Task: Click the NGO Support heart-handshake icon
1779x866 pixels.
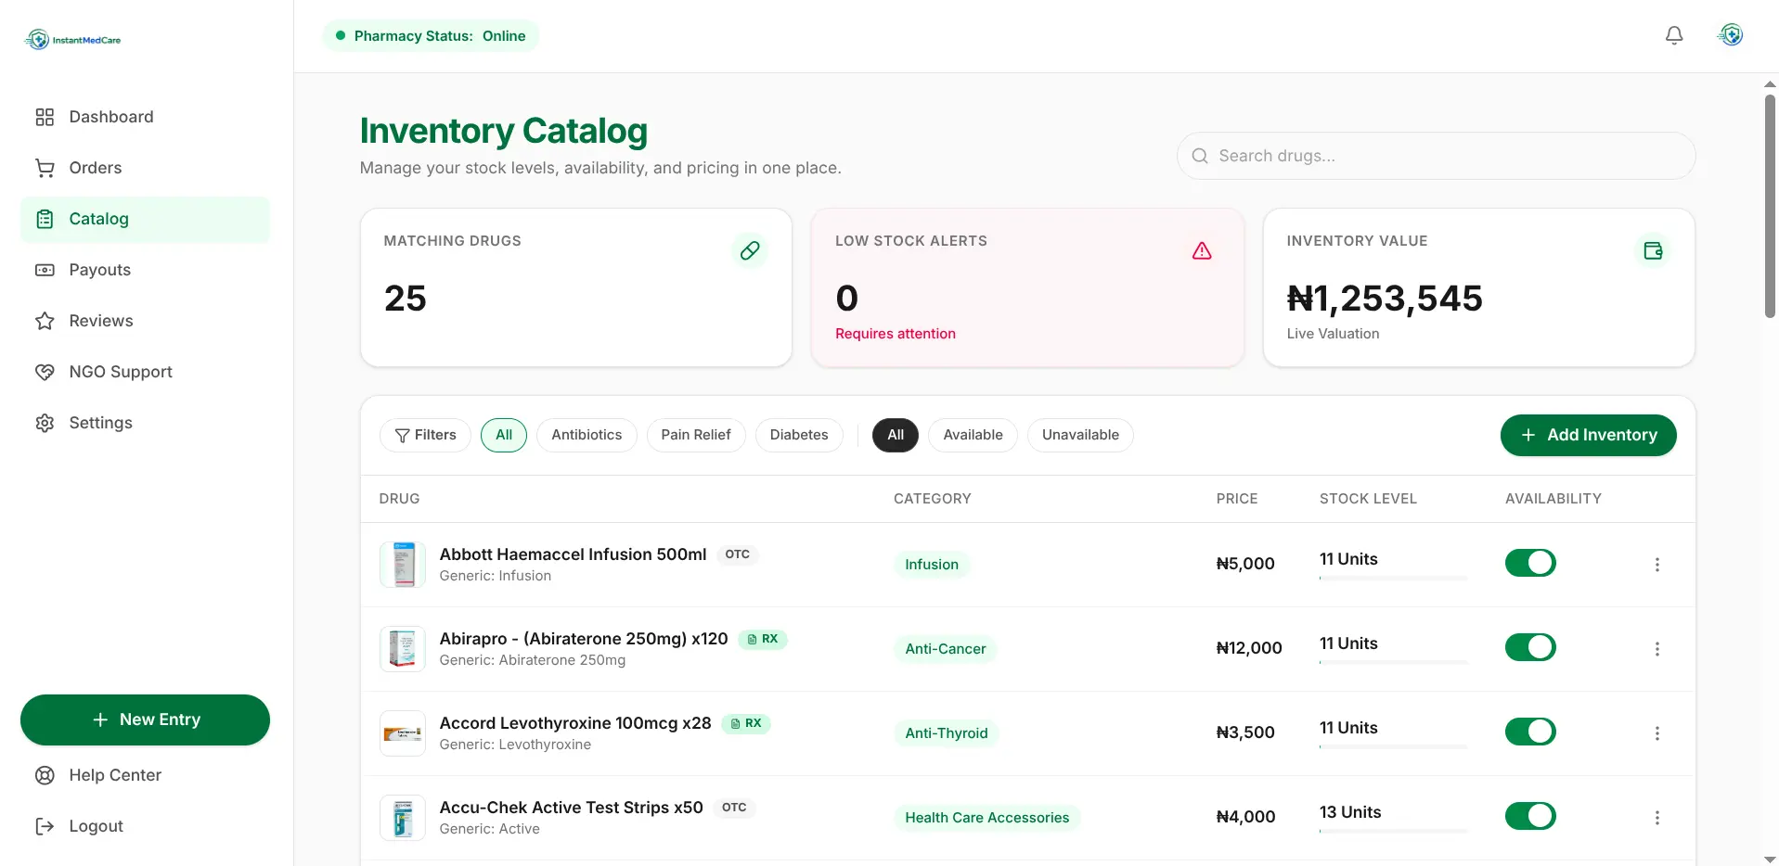Action: click(x=45, y=372)
